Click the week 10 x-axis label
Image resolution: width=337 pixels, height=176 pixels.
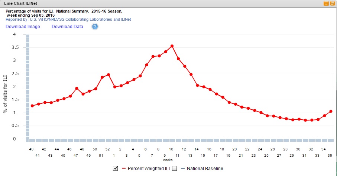[171, 149]
